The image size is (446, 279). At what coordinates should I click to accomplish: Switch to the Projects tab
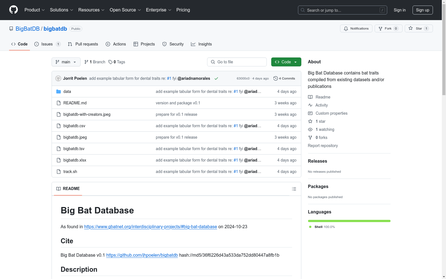[x=144, y=44]
